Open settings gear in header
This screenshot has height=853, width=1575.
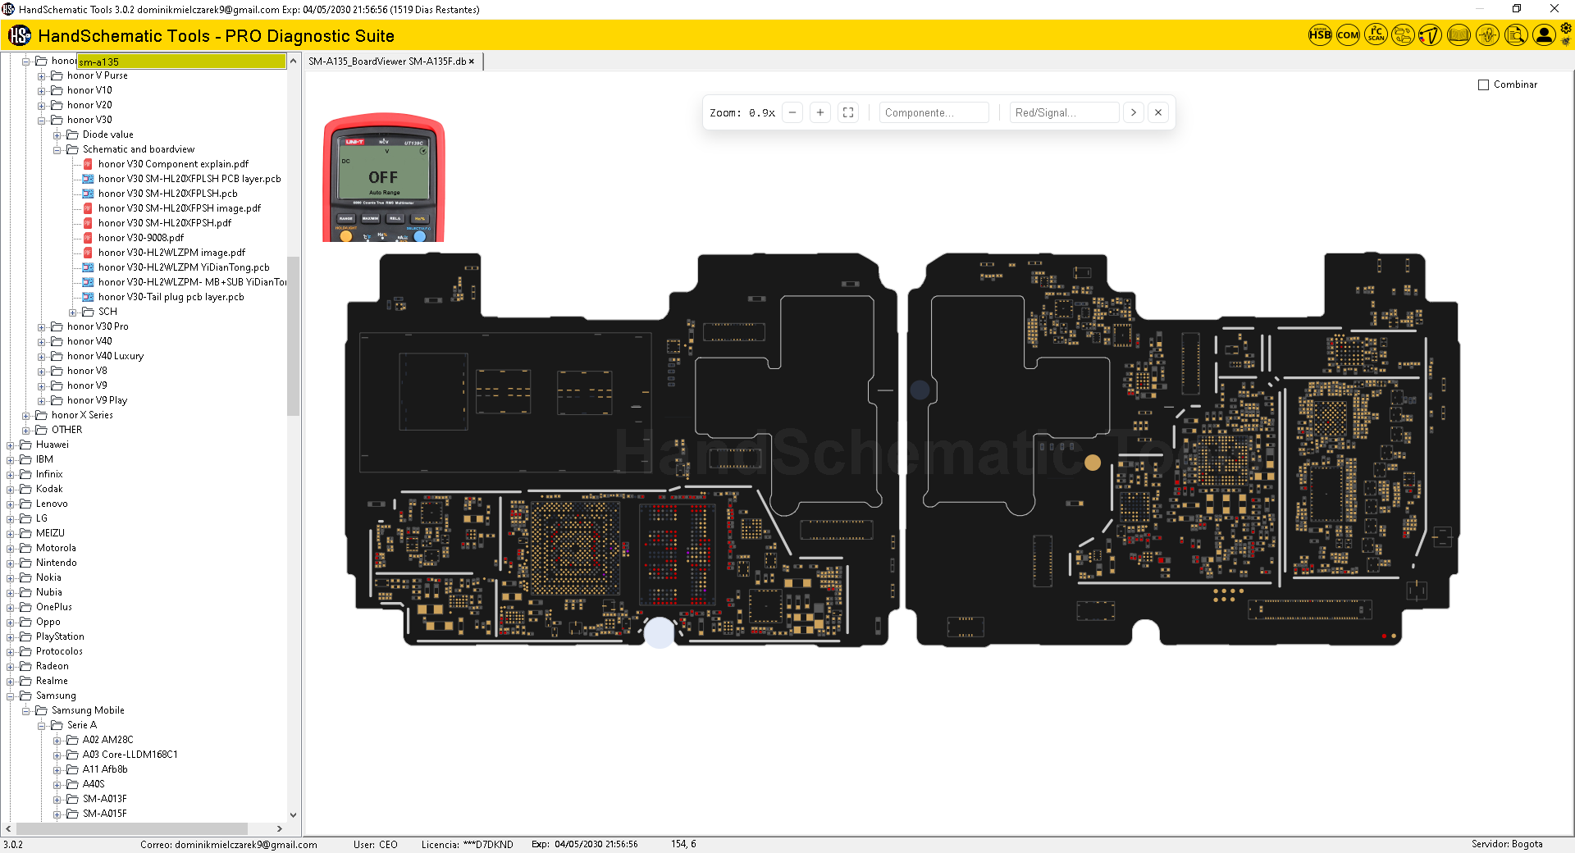pyautogui.click(x=1566, y=29)
